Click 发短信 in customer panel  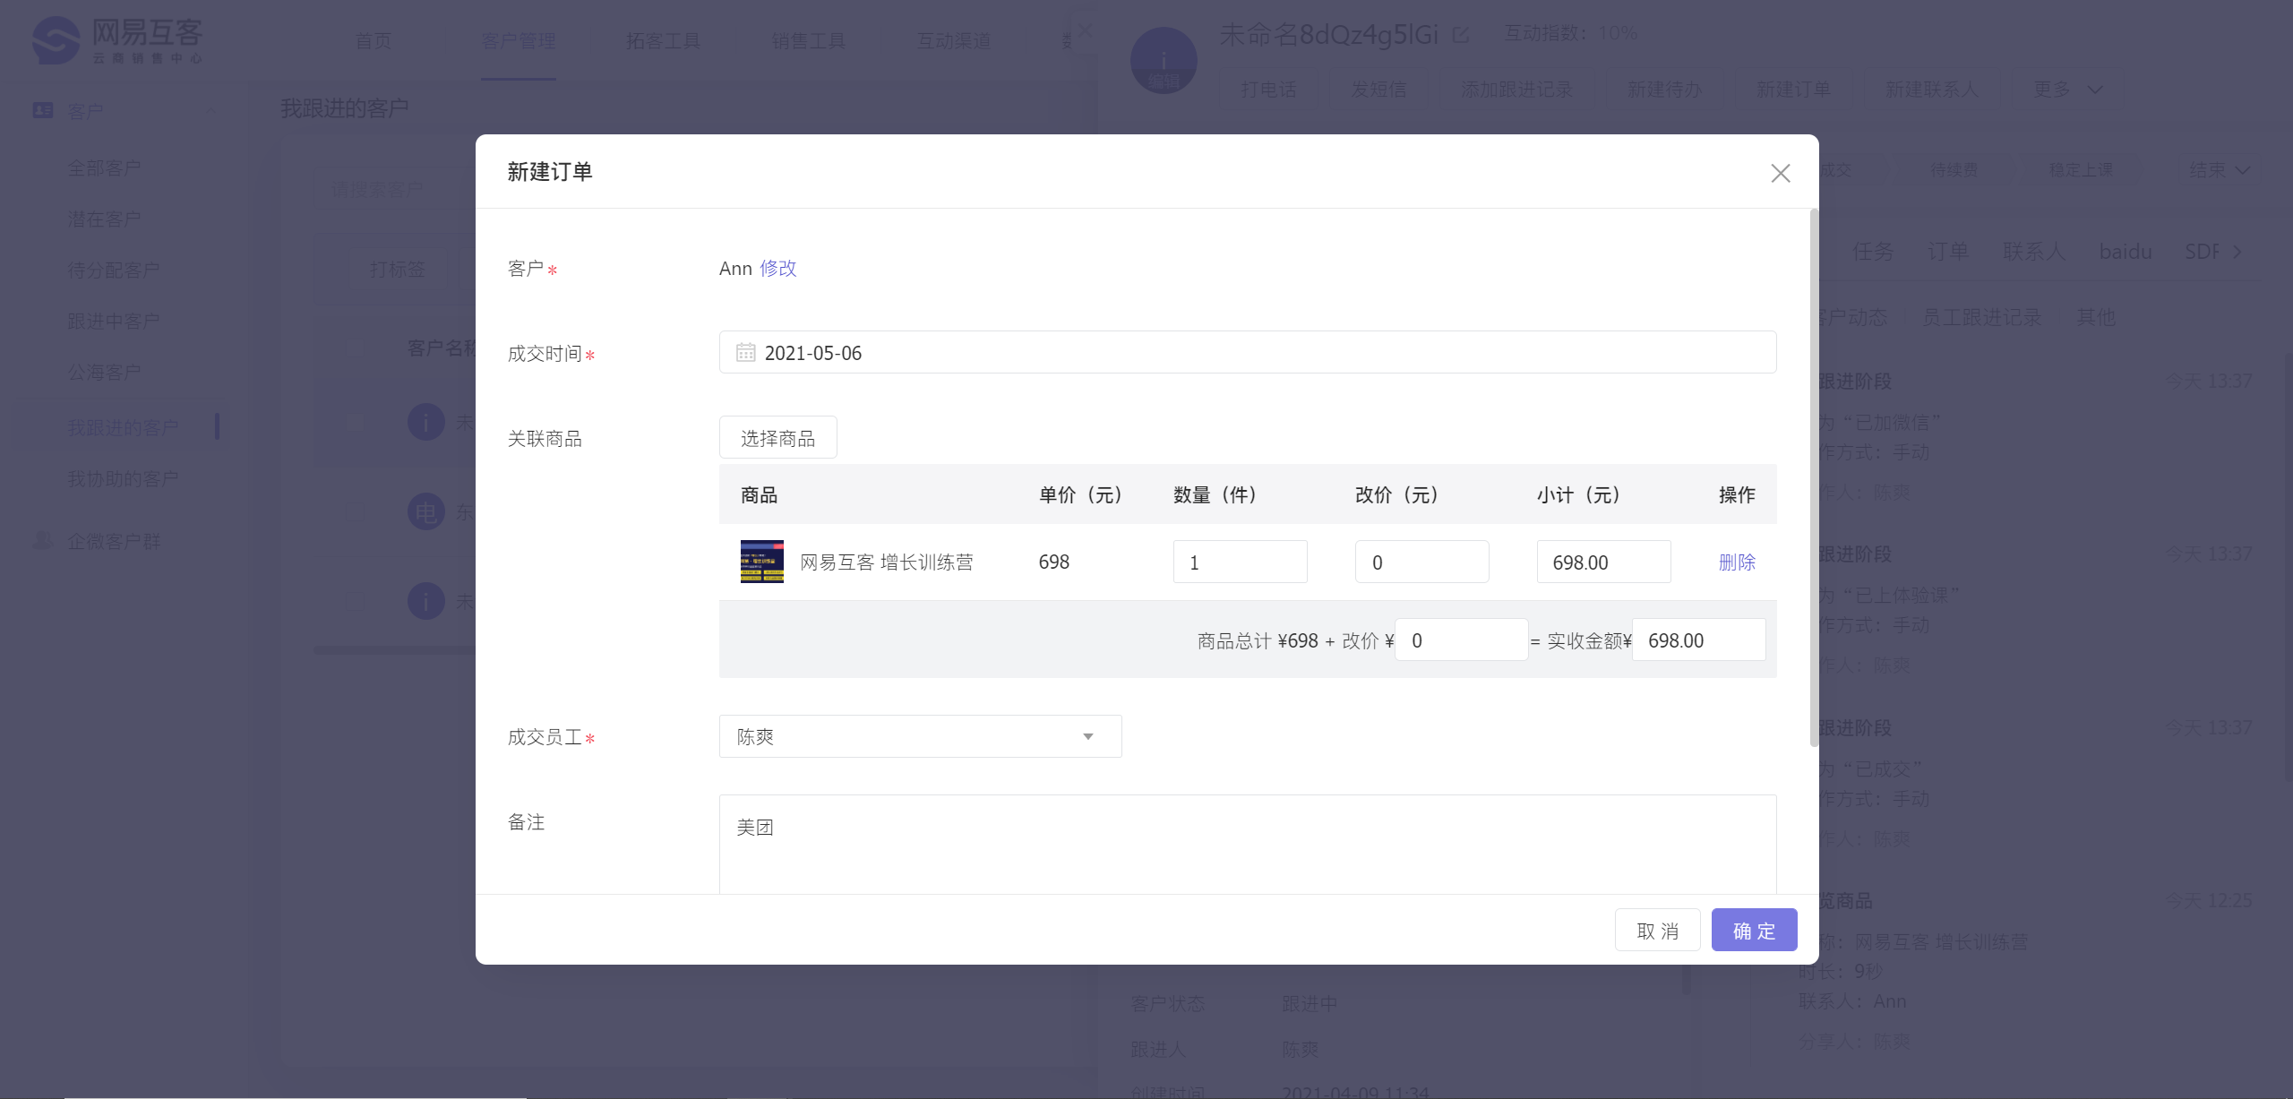[x=1378, y=90]
